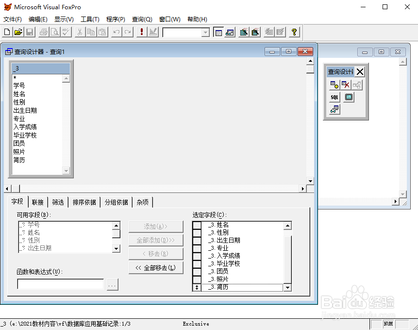
Task: Open the 工具(T) menu
Action: 90,19
